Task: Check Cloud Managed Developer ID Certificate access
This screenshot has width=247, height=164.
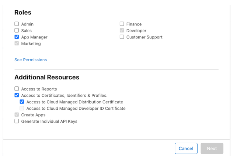Action: tap(22, 108)
